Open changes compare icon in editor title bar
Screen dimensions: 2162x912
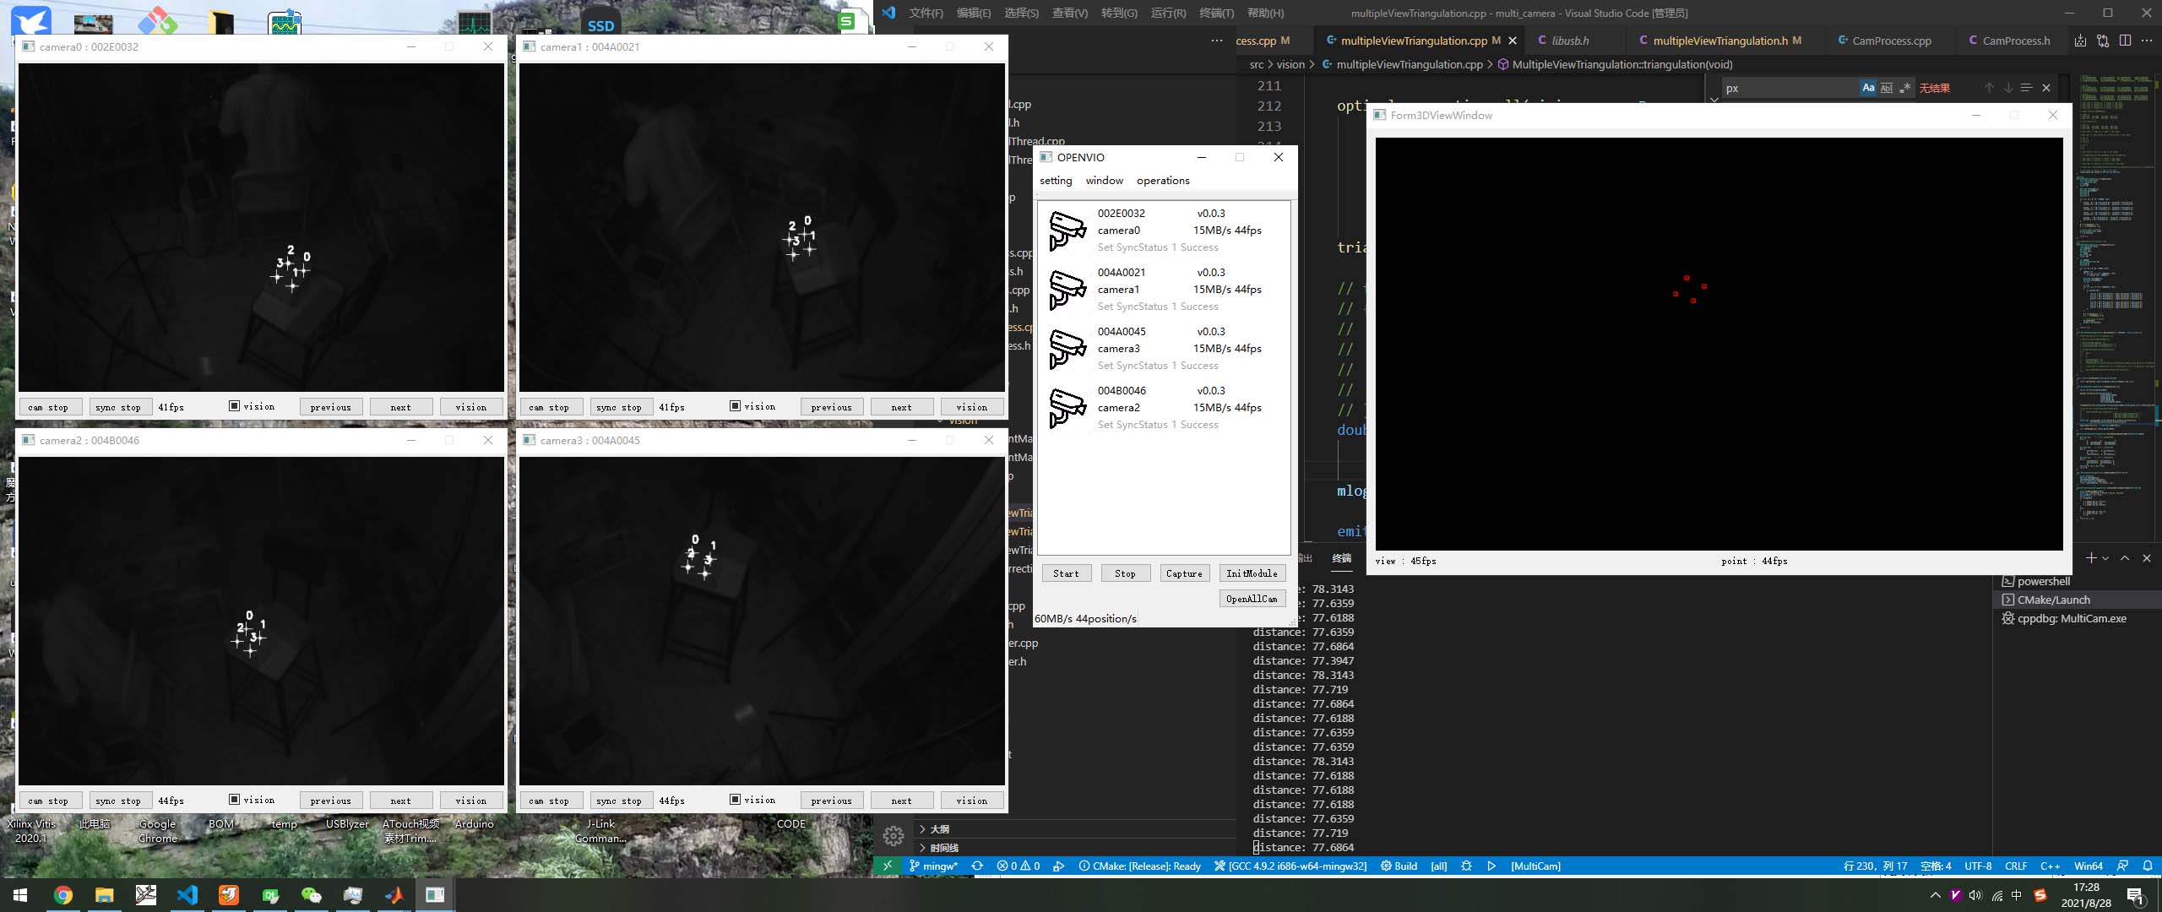[2103, 41]
